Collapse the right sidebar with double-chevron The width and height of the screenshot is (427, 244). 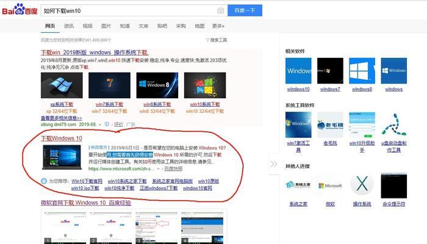tap(274, 164)
